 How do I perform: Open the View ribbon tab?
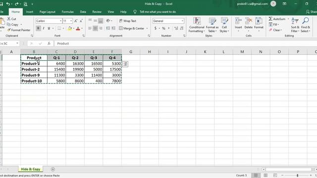point(110,12)
